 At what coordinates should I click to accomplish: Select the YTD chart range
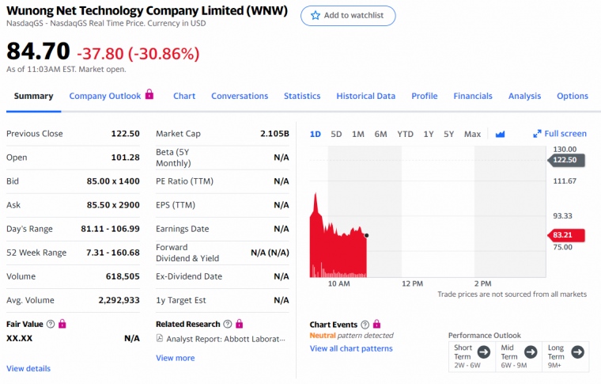click(x=405, y=134)
